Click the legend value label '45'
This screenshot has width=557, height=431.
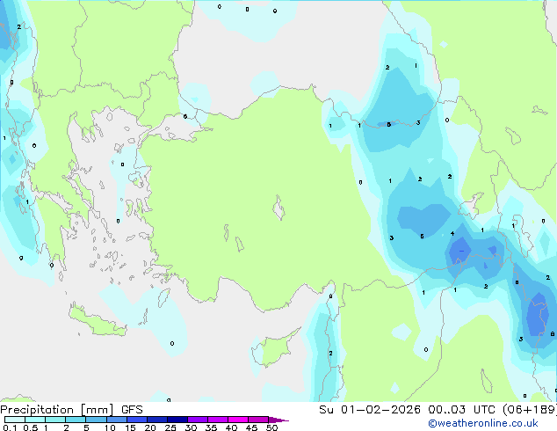[x=251, y=427]
